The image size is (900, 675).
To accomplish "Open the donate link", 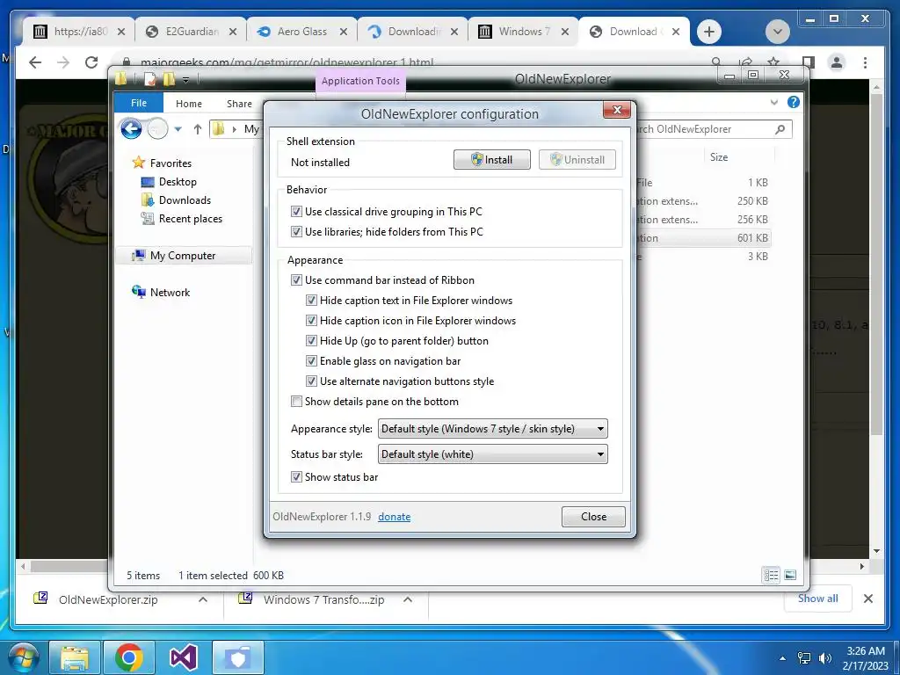I will 395,517.
